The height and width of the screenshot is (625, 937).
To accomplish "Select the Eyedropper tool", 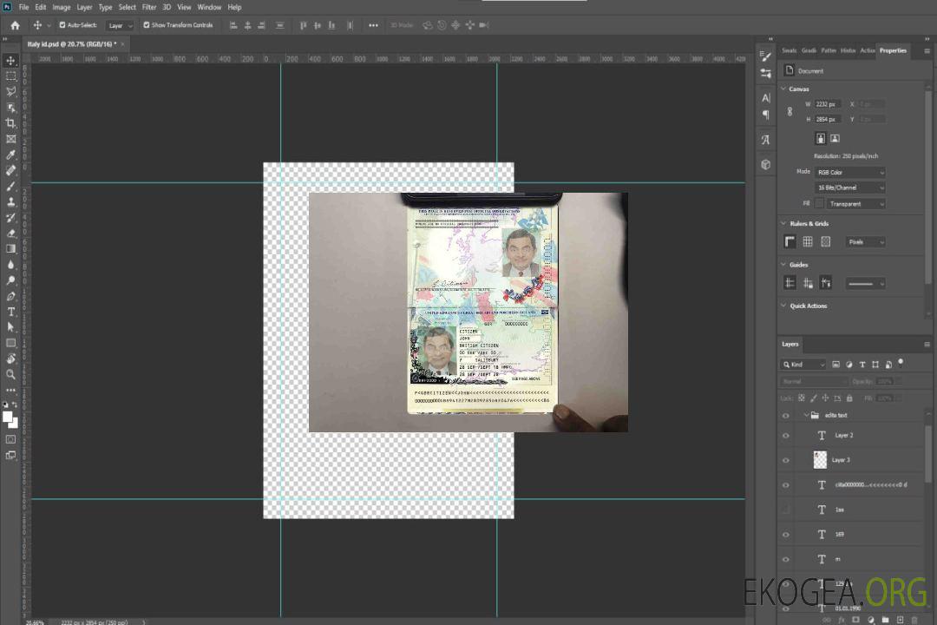I will (11, 155).
